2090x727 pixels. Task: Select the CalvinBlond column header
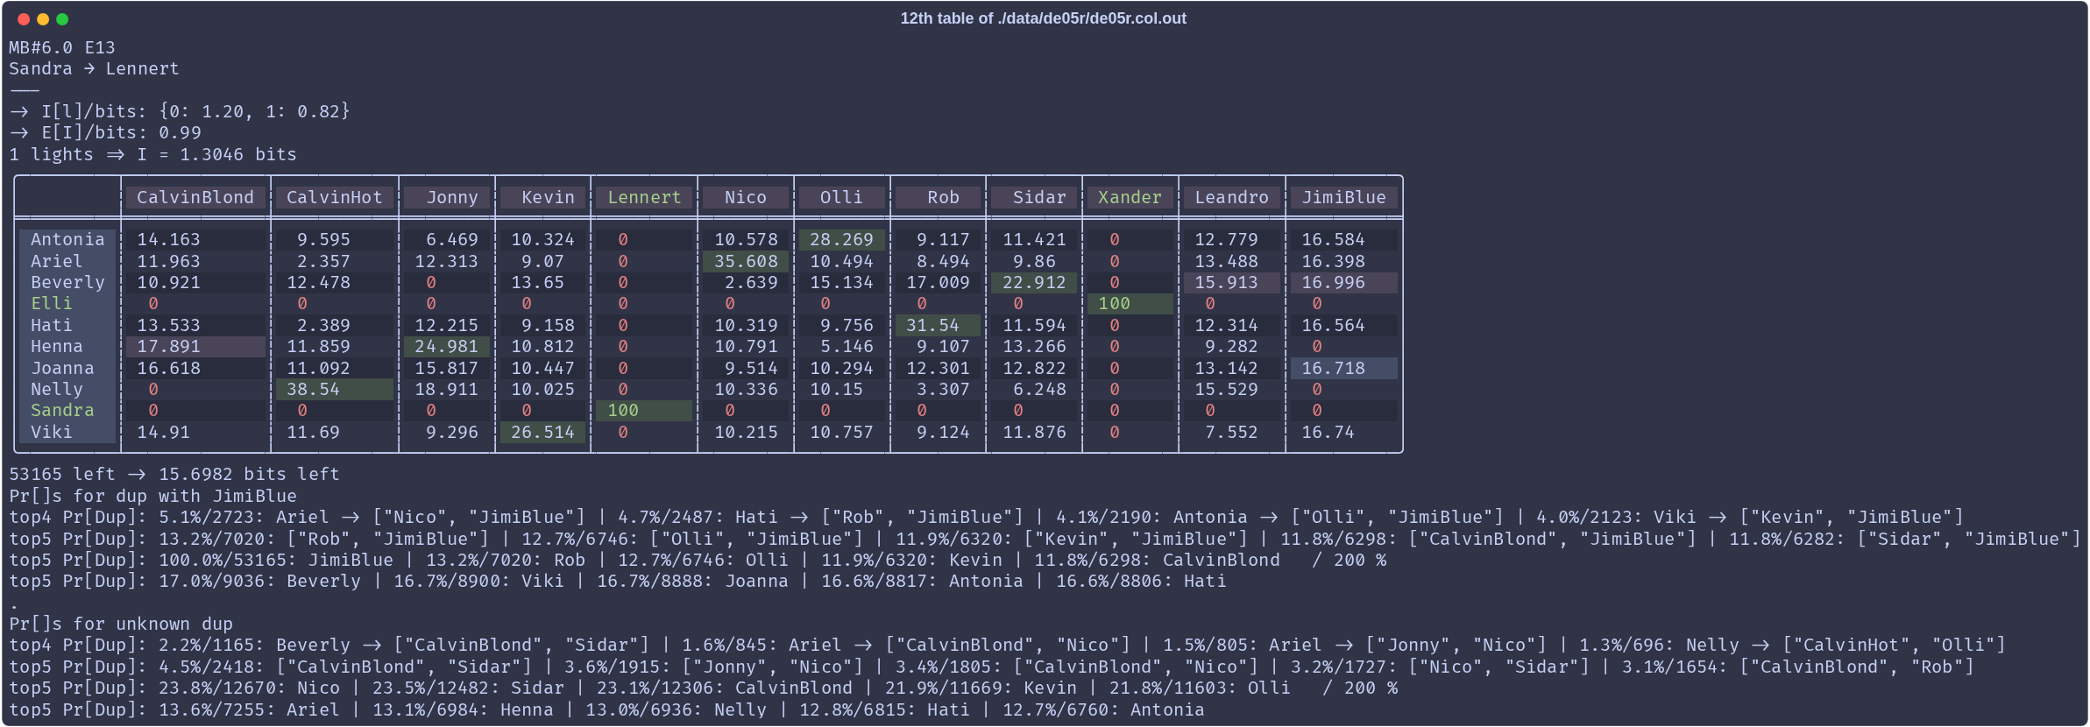pyautogui.click(x=195, y=198)
